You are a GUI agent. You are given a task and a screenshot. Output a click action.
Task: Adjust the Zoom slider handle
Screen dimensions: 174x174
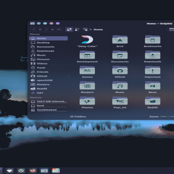coord(168,117)
